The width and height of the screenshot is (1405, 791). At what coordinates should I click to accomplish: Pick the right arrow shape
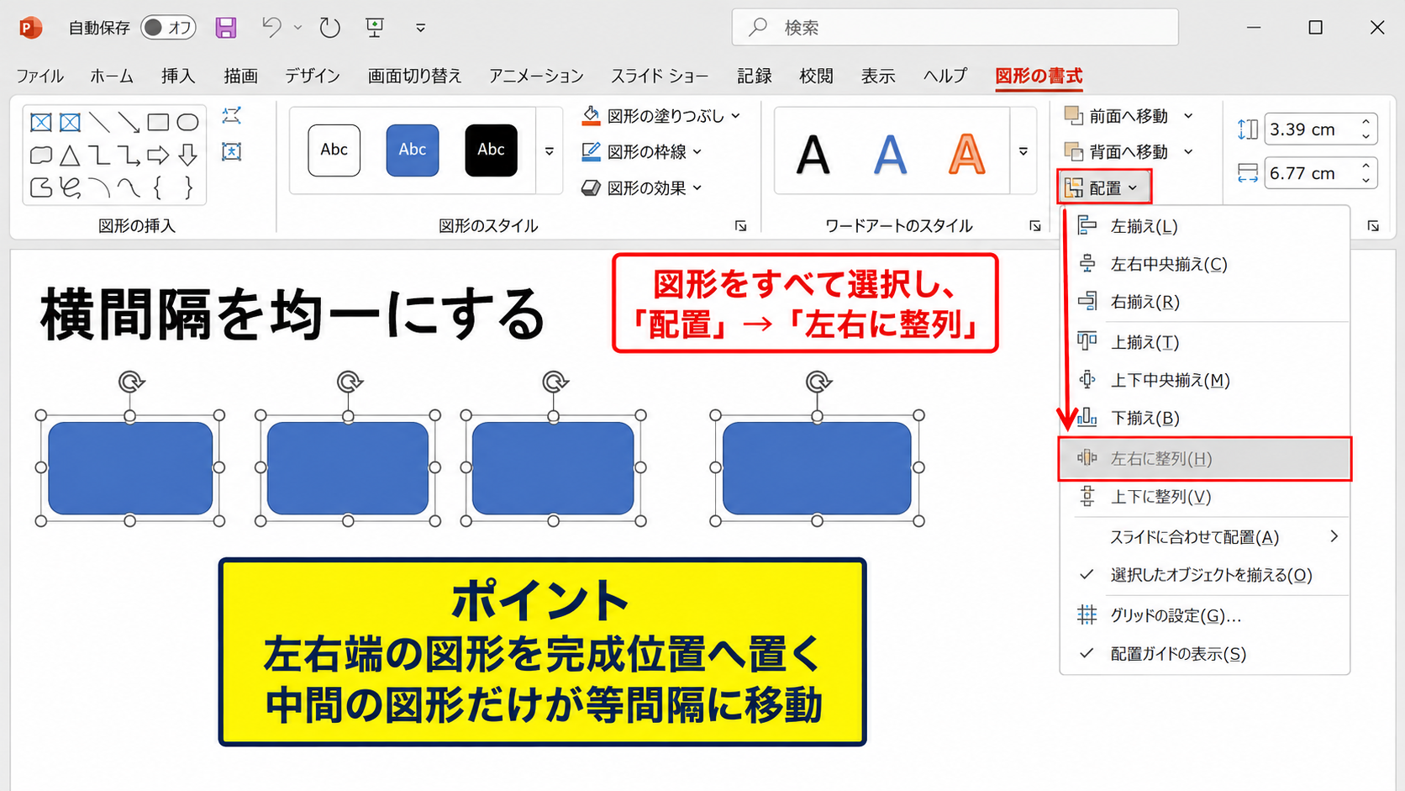[x=158, y=156]
